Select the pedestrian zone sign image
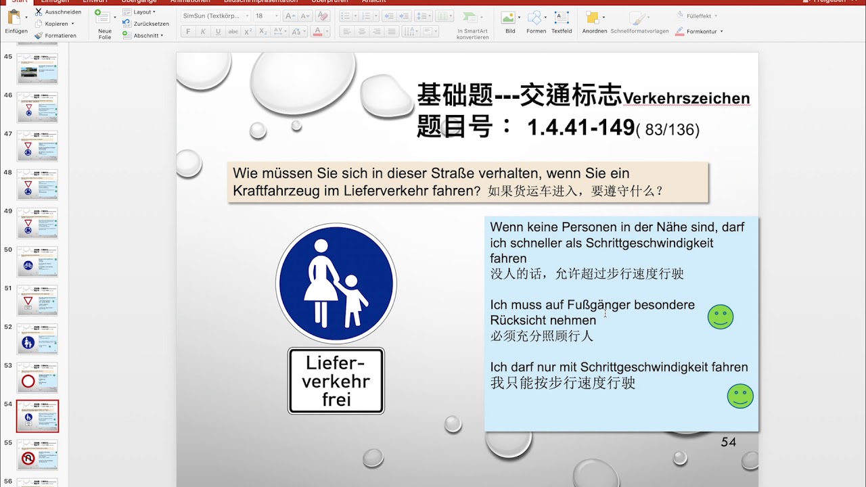Image resolution: width=866 pixels, height=487 pixels. [336, 284]
